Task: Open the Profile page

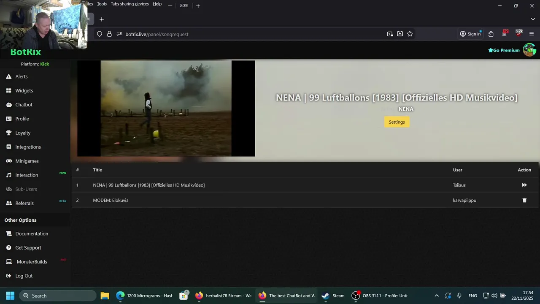Action: coord(22,119)
